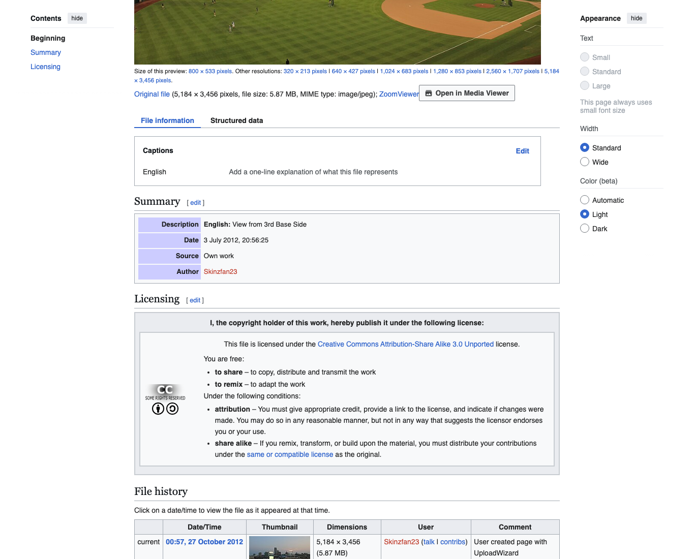Screen dimensions: 694x559
Task: Edit the Captions box
Action: (x=522, y=151)
